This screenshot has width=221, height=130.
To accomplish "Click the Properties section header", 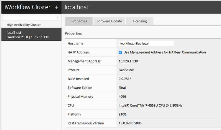I will click(x=73, y=33).
